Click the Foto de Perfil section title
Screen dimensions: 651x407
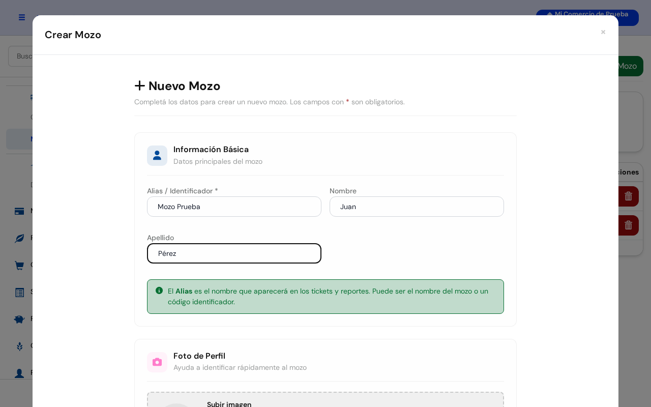(199, 356)
